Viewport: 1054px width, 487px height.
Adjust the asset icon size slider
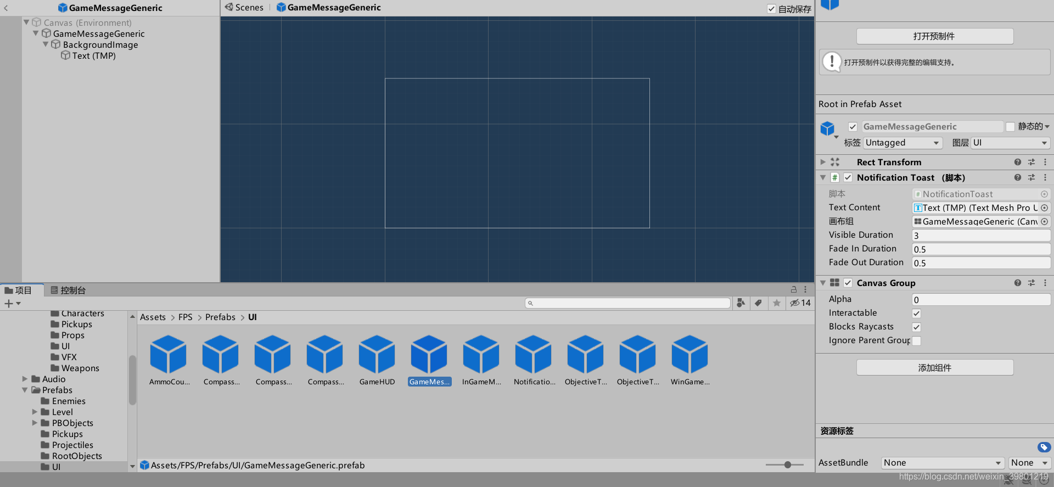pyautogui.click(x=788, y=464)
